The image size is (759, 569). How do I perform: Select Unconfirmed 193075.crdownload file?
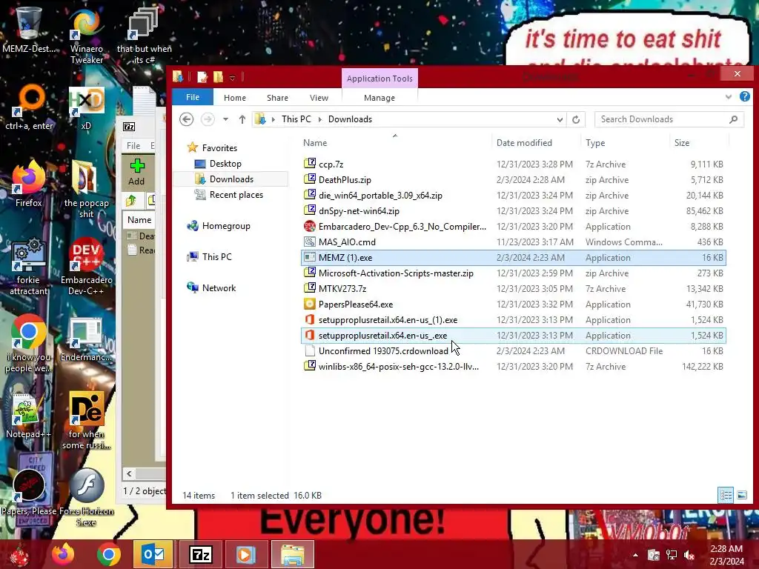pos(513,351)
